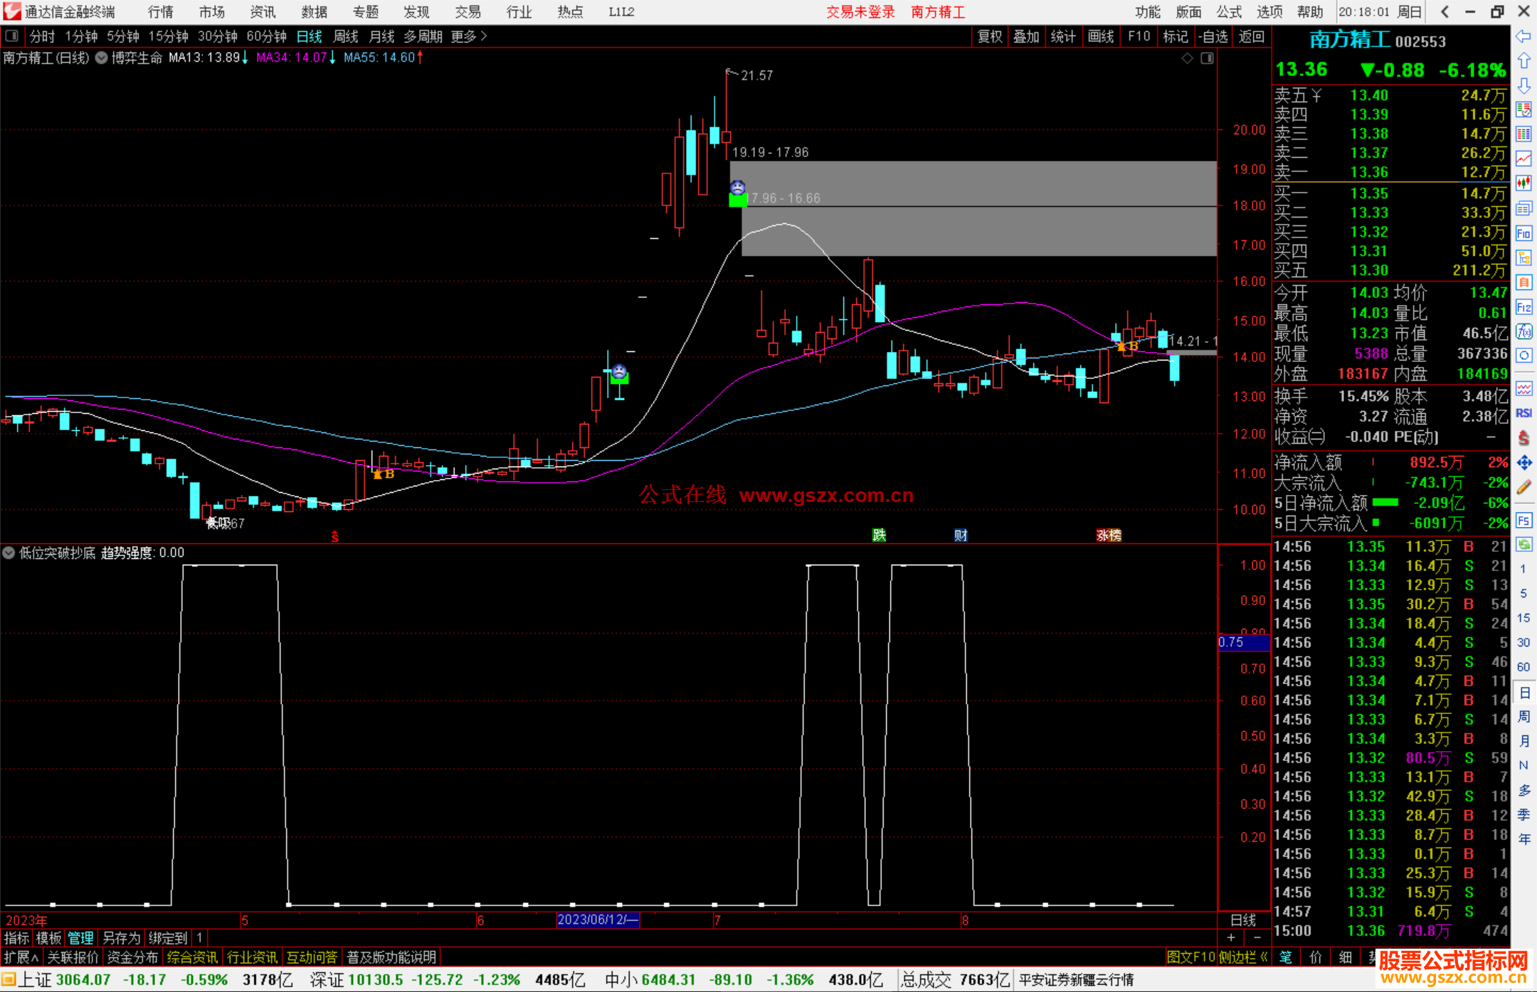Toggle the panel icon left of 分时
Viewport: 1537px width, 992px height.
pos(12,36)
